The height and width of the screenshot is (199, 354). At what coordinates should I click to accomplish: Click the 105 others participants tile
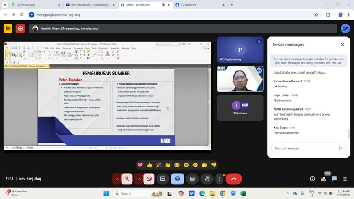pyautogui.click(x=240, y=108)
